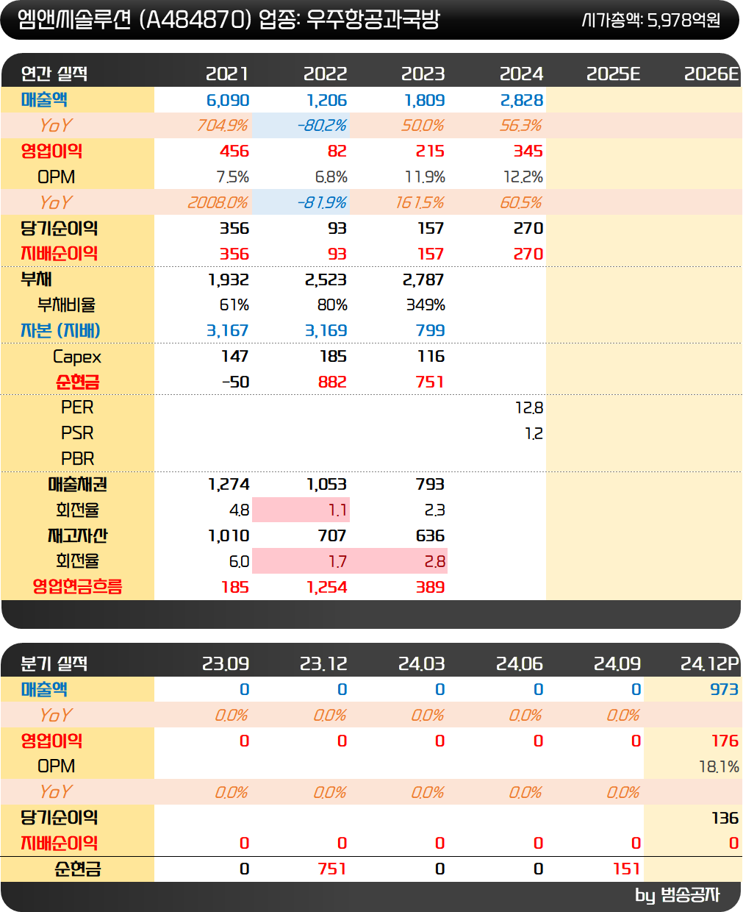Click the PBR row label
This screenshot has width=743, height=912.
(x=78, y=459)
